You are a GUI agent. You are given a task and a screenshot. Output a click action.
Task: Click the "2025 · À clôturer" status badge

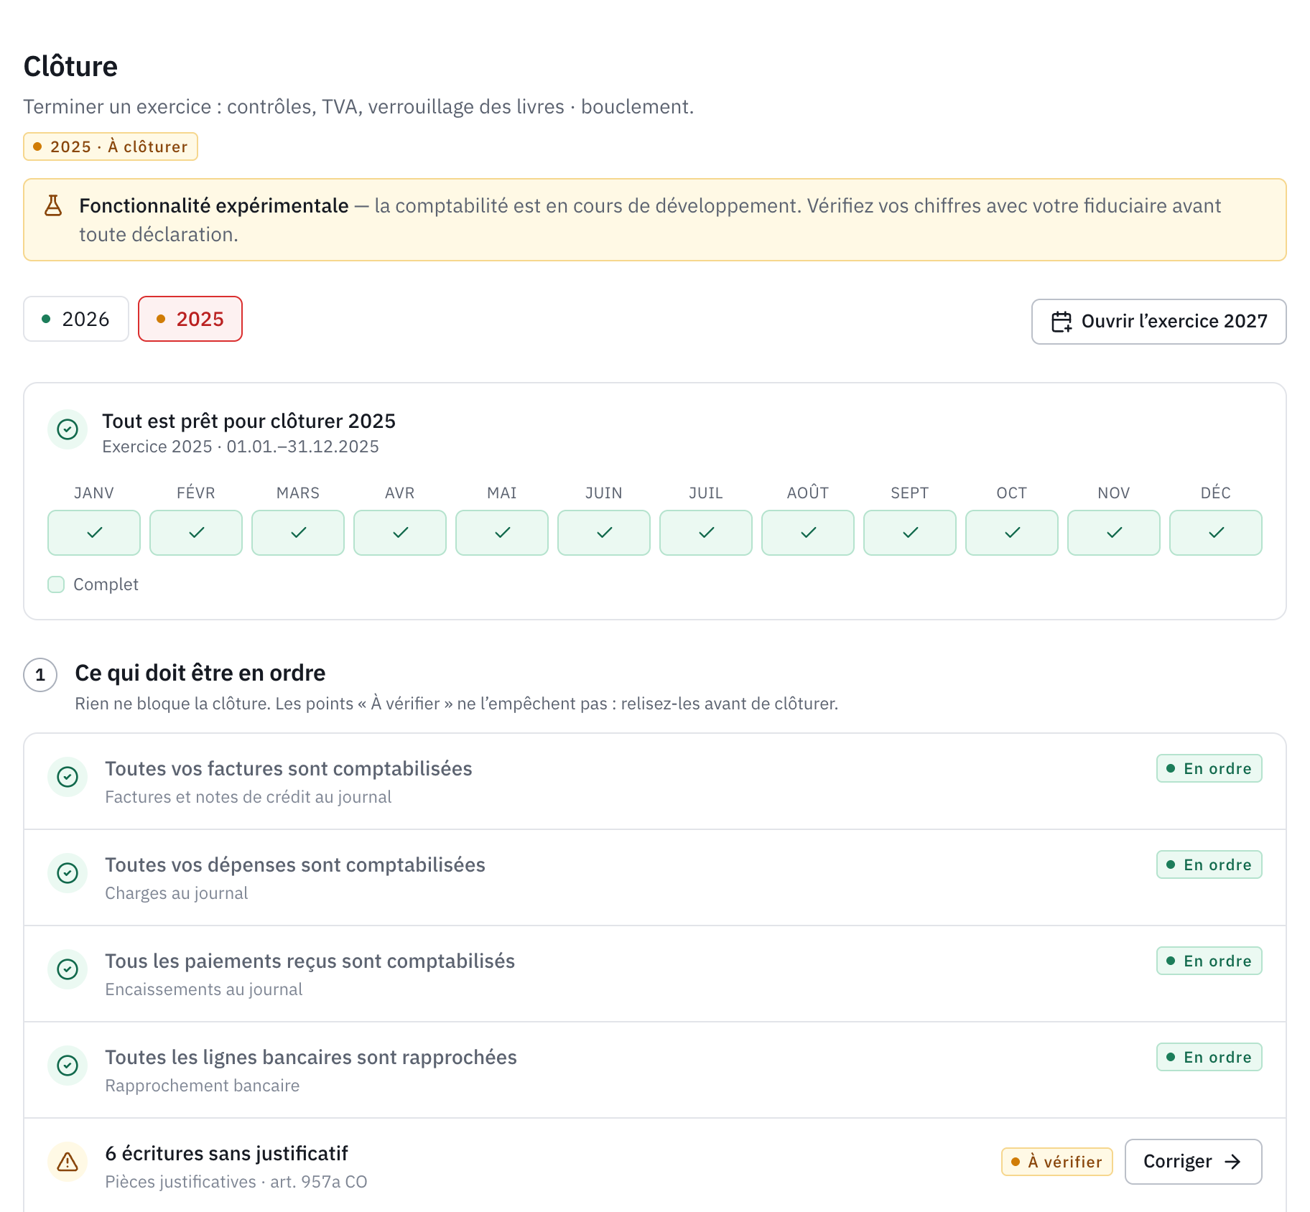(111, 146)
